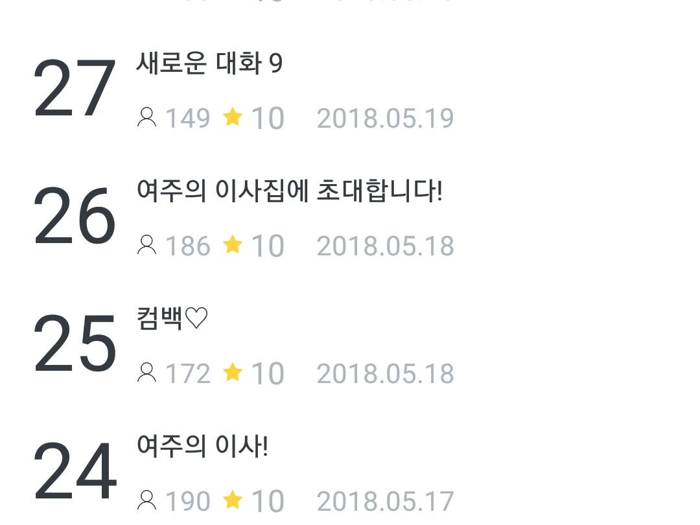Click the reader count icon for episode 26

coord(147,245)
